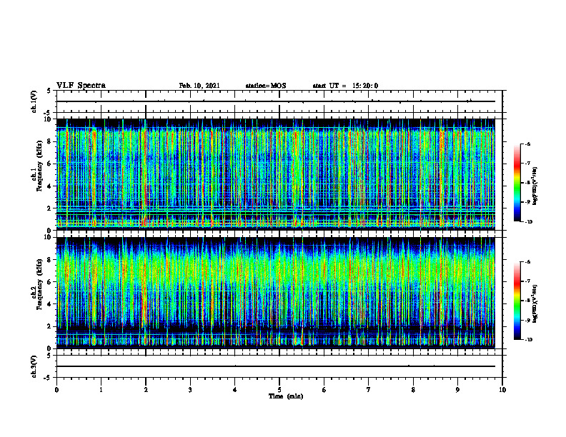Click '-9' on the ch.2 color scale
The width and height of the screenshot is (566, 437).
527,320
